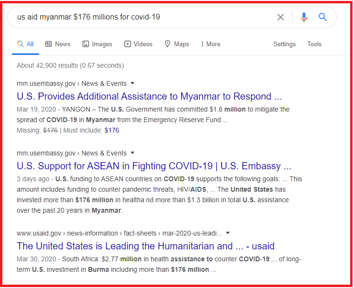Screen dimensions: 354x288
Task: Open 'The United States is Leading the Humanitarian' result
Action: point(146,246)
